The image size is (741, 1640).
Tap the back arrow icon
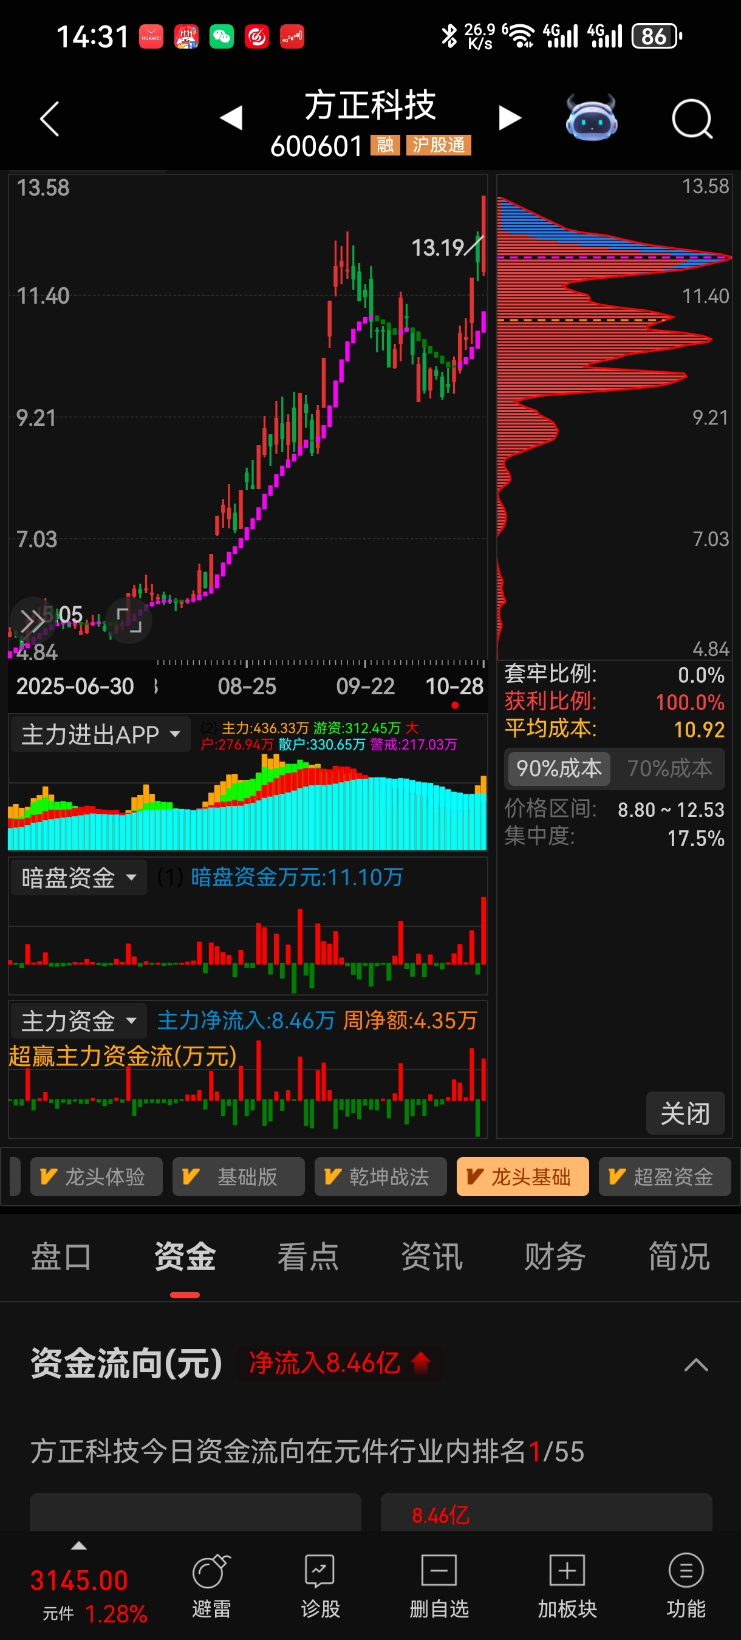click(49, 119)
